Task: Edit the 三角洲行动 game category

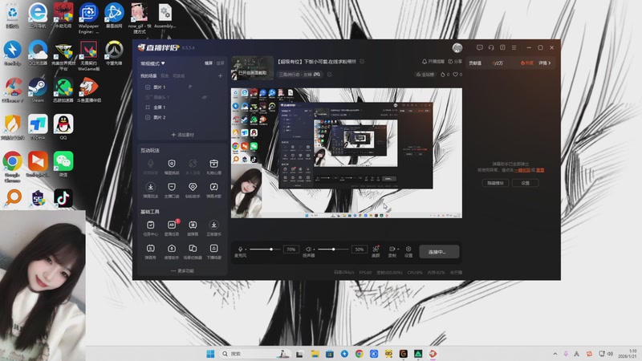Action: (329, 75)
